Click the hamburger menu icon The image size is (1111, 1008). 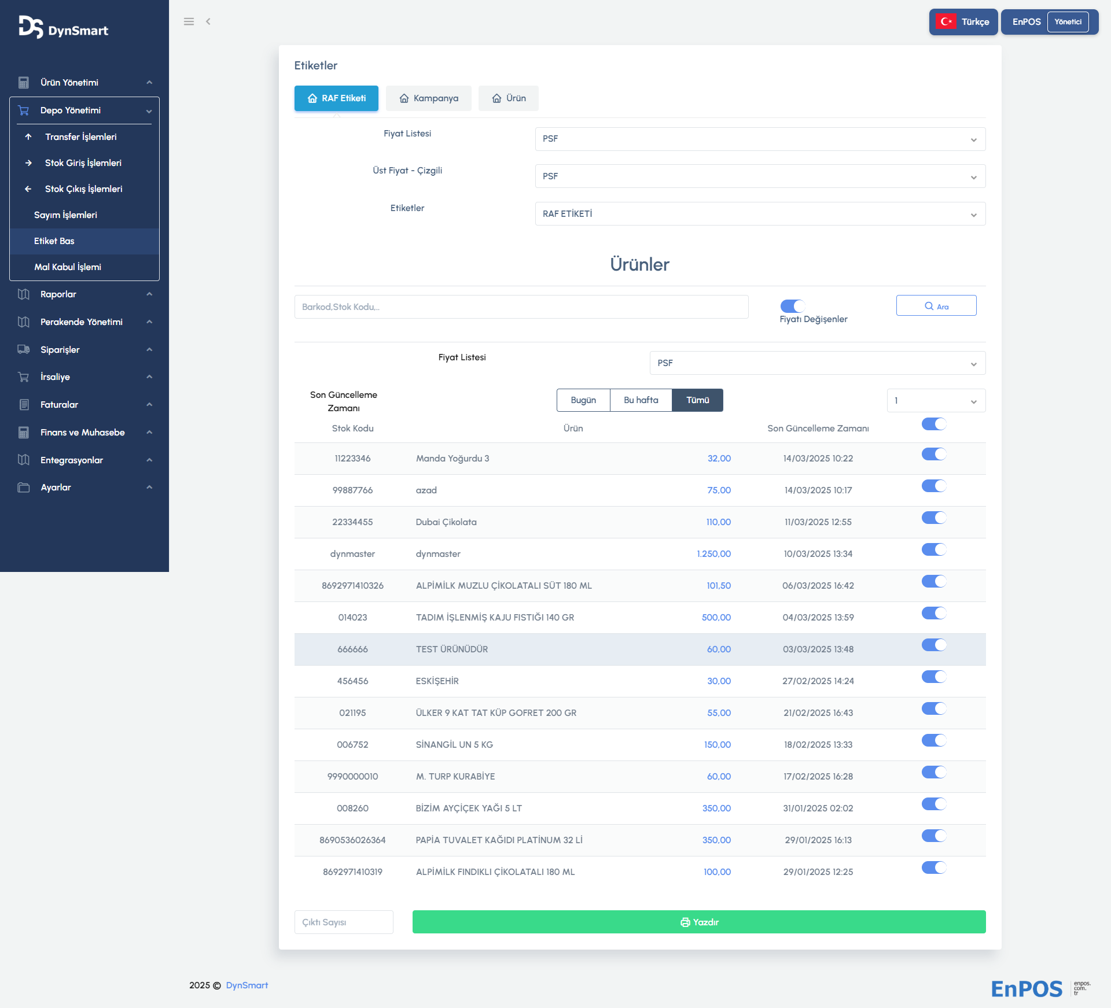click(189, 21)
